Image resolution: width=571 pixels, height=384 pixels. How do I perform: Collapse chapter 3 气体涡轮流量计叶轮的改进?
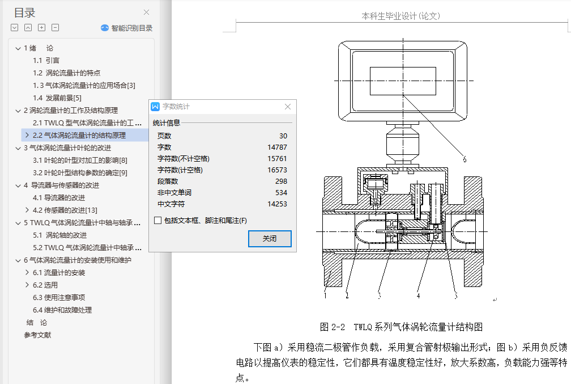18,148
